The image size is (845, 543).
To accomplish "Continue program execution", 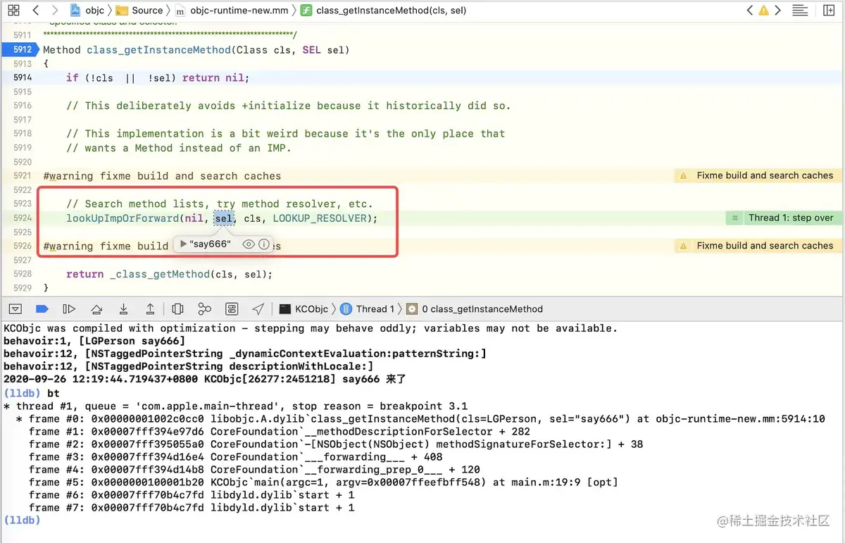I will [69, 308].
